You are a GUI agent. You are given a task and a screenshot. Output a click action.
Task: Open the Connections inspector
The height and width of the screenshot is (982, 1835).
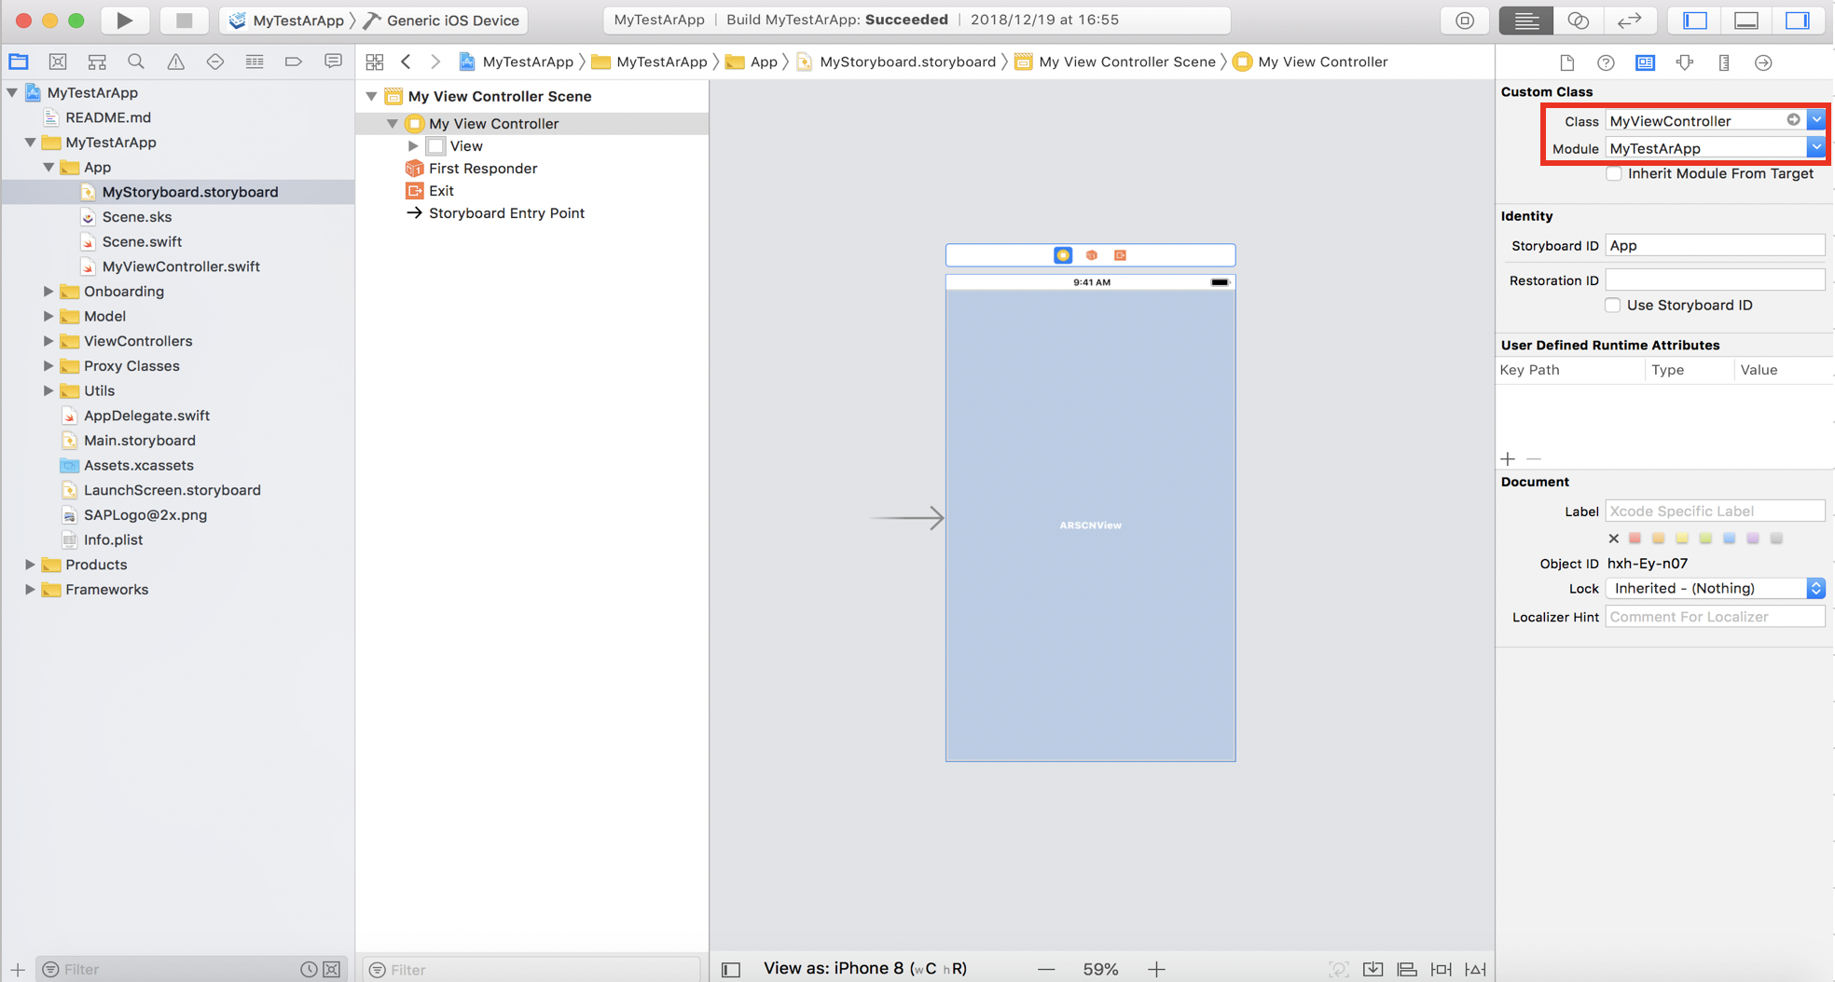(1762, 62)
